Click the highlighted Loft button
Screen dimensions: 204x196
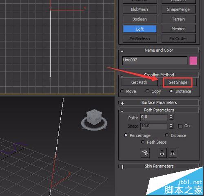point(140,29)
